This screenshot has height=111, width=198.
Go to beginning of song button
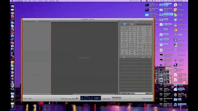[x=70, y=98]
